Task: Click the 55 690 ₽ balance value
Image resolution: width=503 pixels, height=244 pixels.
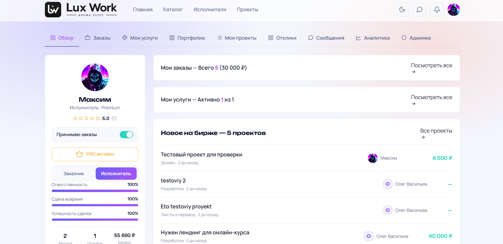Action: [125, 235]
